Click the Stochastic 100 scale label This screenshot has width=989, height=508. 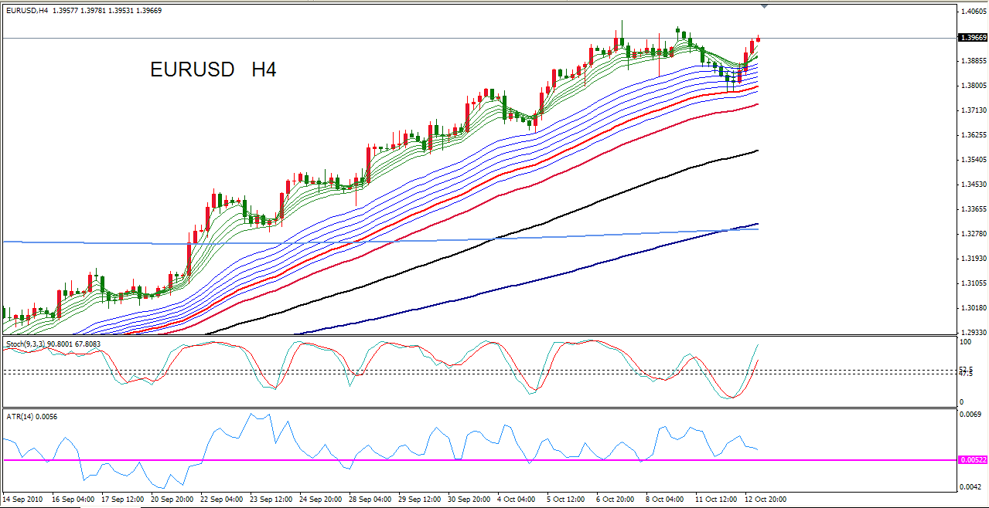click(966, 341)
